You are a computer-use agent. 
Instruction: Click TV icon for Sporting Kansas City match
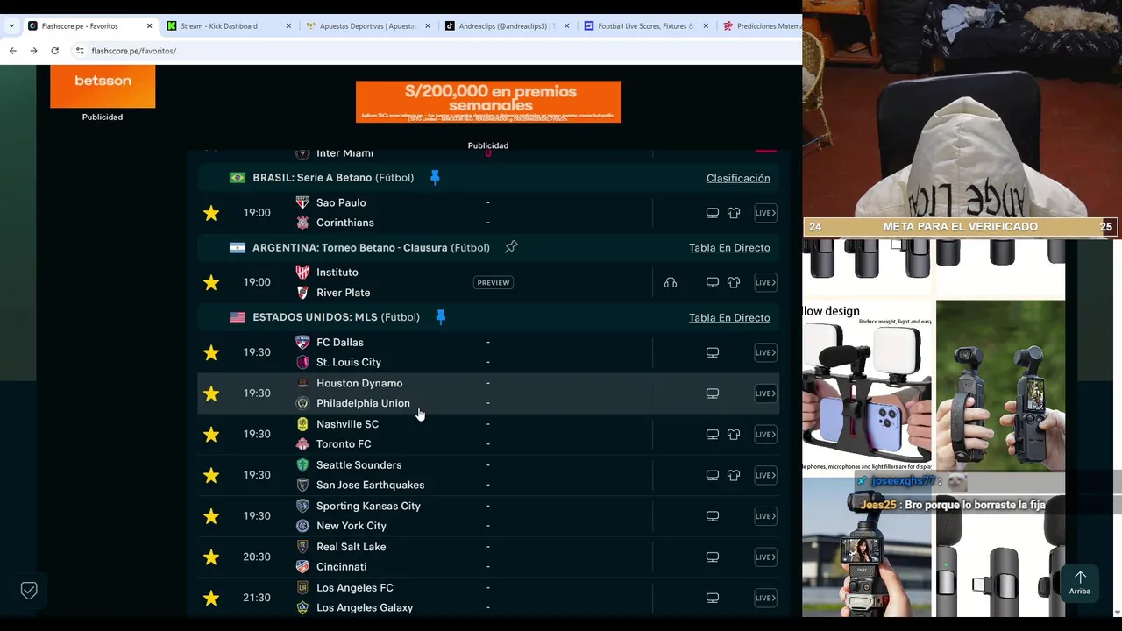click(x=713, y=516)
